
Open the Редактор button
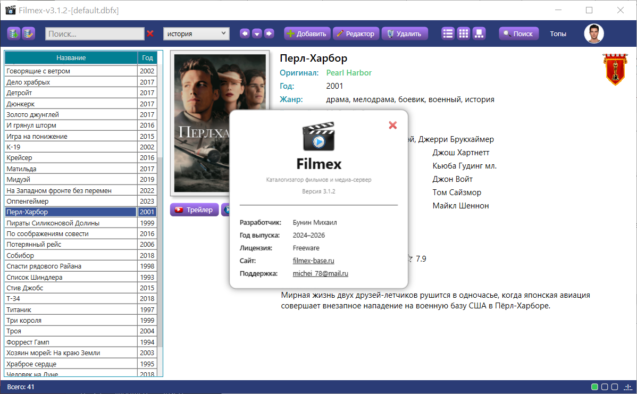click(356, 33)
